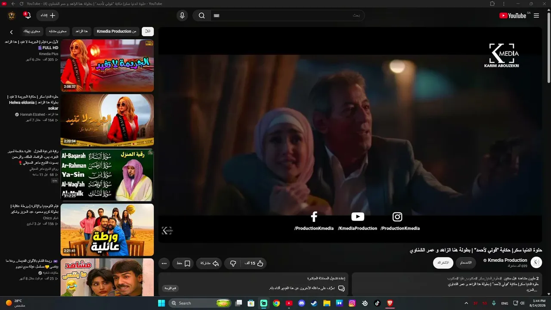
Task: Open the Windows Start menu
Action: tap(161, 303)
